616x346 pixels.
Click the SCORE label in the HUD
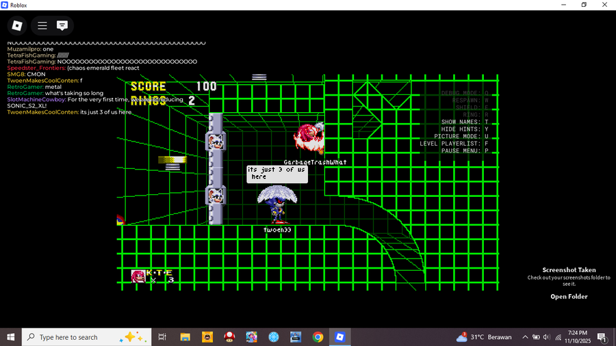[148, 86]
